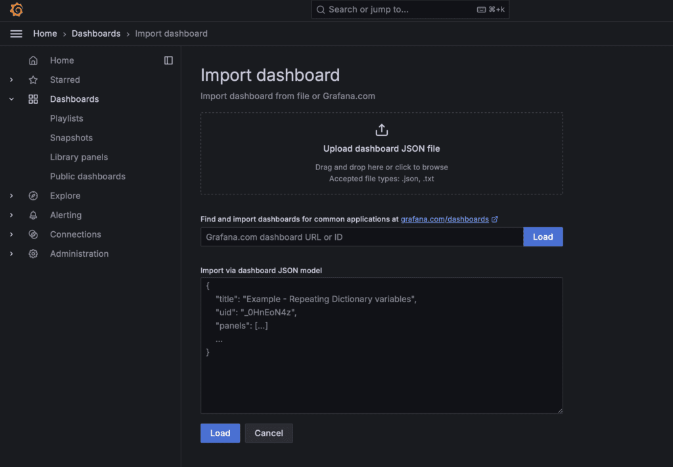Click 'Import dashboard from file or Grafana.com' text

click(x=288, y=96)
